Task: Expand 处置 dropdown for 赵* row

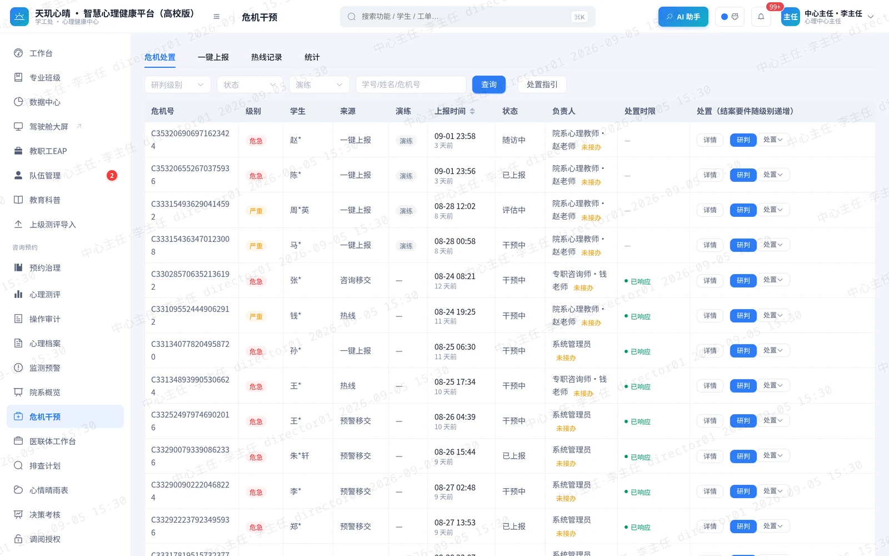Action: pyautogui.click(x=773, y=140)
